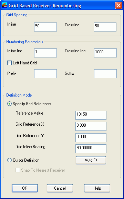Click the Prefix text field

pyautogui.click(x=45, y=74)
